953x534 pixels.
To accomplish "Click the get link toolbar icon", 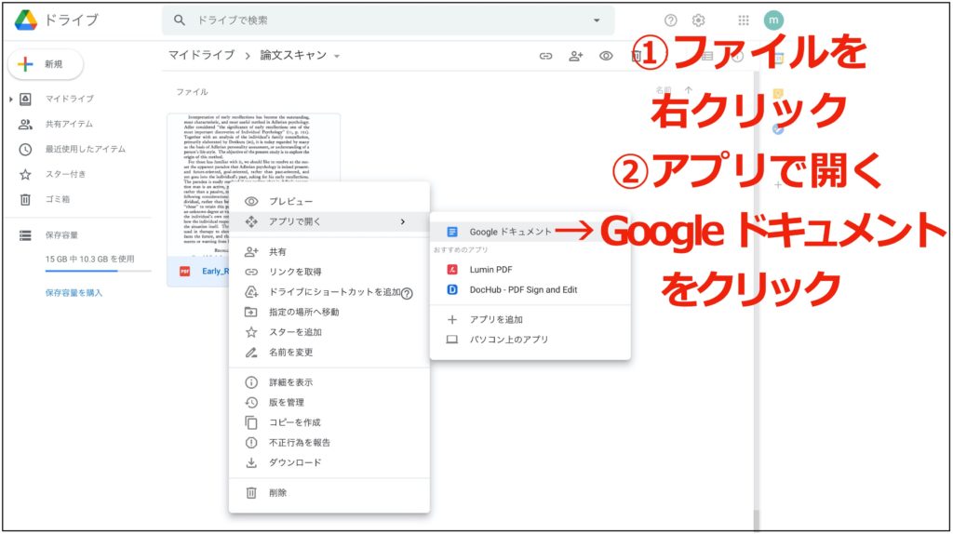I will 545,56.
